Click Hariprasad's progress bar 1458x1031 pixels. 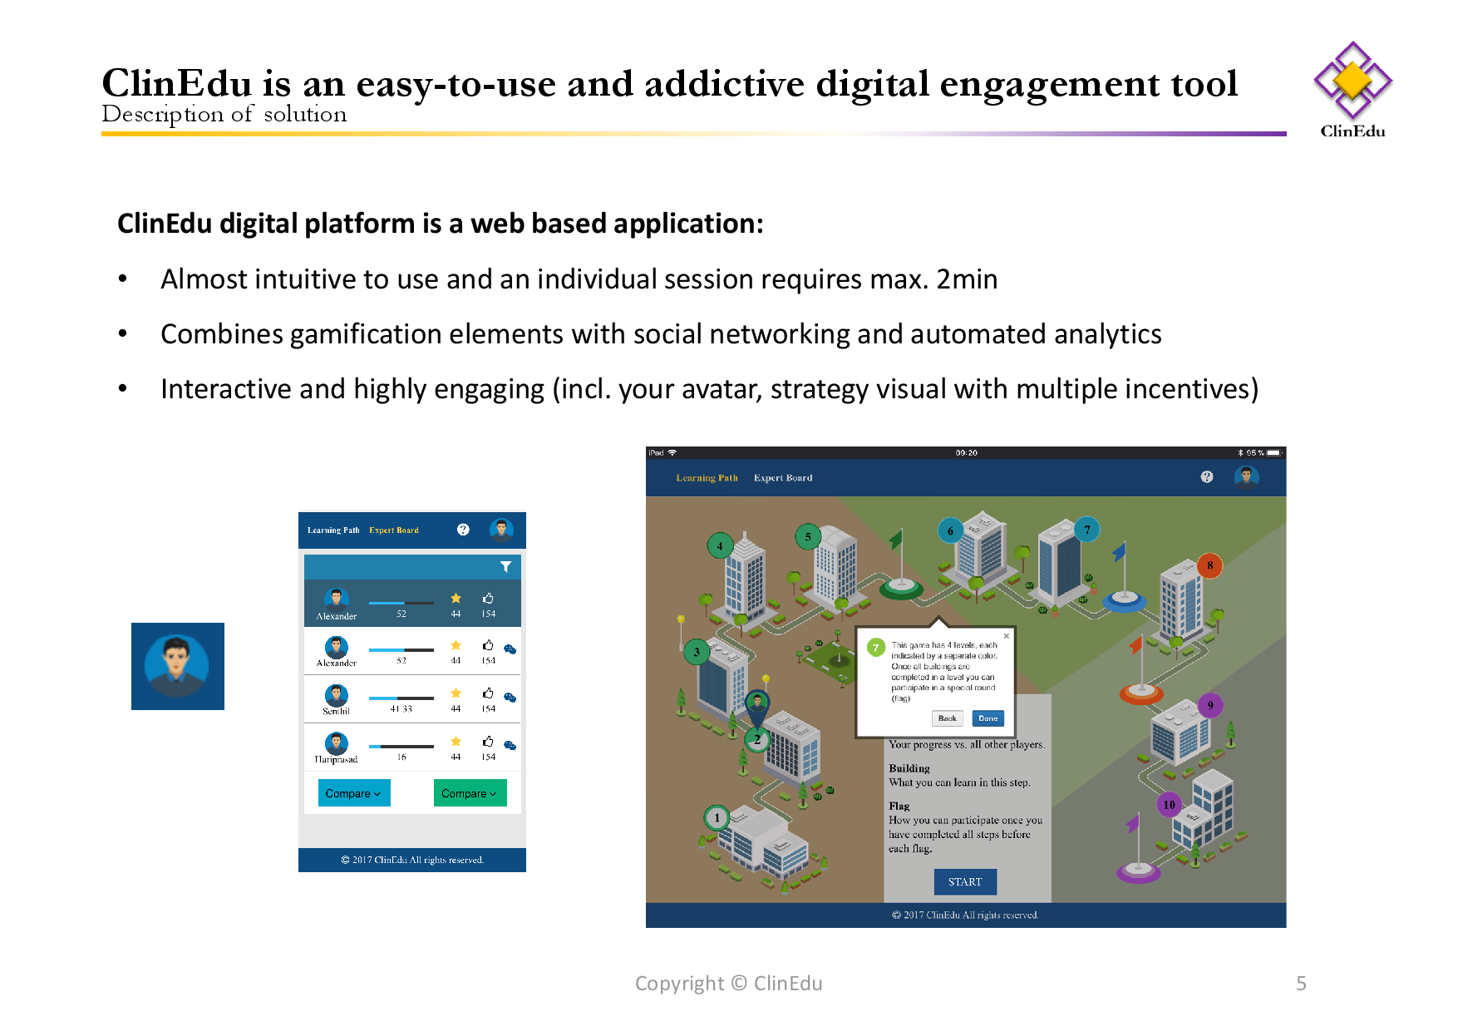tap(401, 747)
